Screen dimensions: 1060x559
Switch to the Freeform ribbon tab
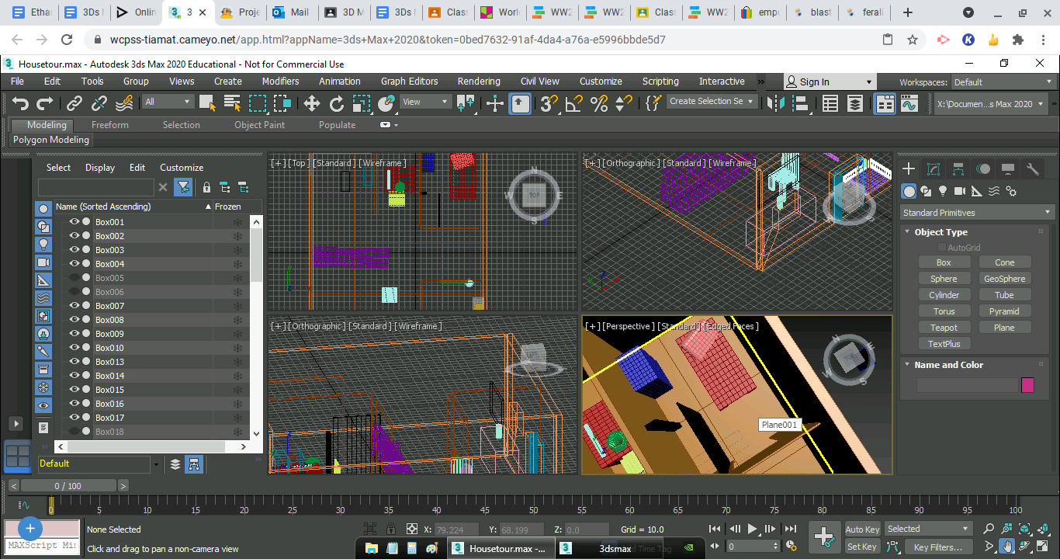110,125
